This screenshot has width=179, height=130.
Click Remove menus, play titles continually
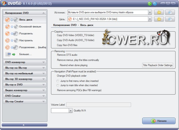(78, 60)
